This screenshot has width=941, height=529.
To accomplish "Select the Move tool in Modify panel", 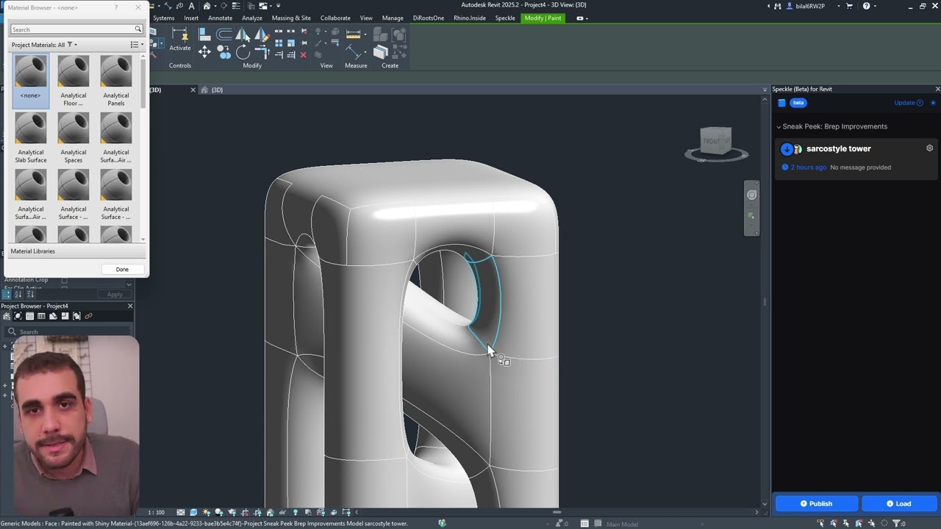I will tap(204, 51).
